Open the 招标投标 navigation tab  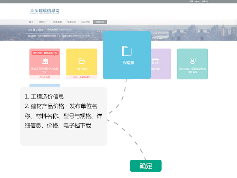[x=86, y=22]
